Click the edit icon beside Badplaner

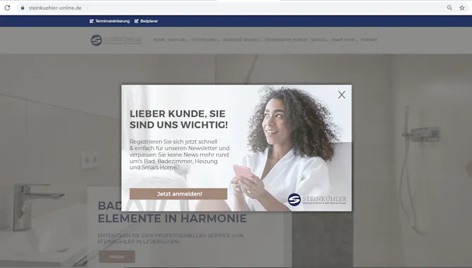click(137, 21)
